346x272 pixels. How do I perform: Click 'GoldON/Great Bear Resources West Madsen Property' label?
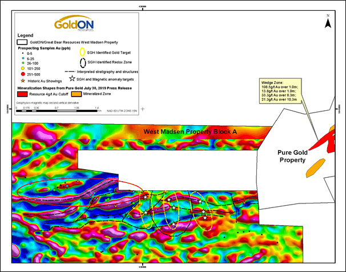point(74,42)
